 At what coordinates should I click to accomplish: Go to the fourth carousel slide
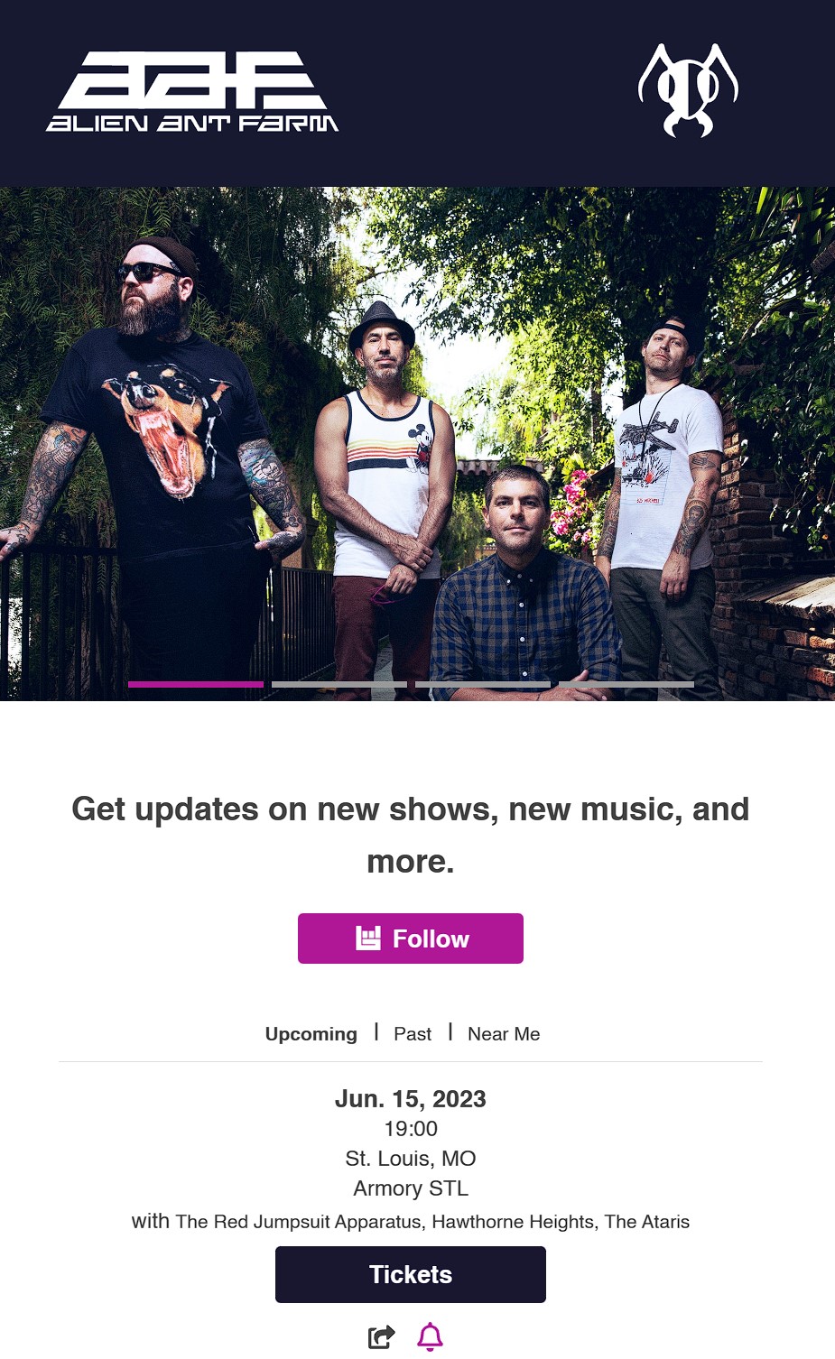click(x=626, y=685)
